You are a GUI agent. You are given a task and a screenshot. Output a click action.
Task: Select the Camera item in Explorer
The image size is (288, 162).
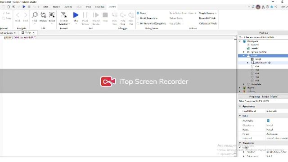(x=255, y=45)
